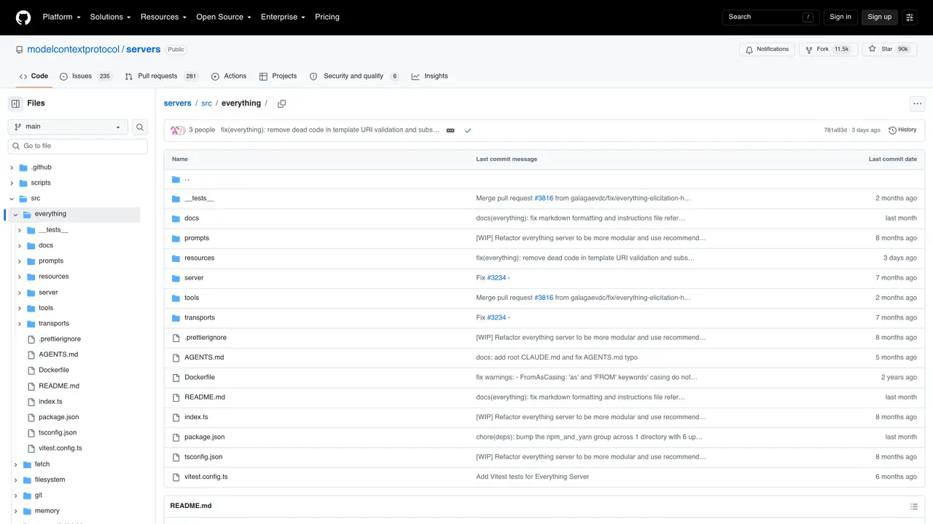
Task: Switch to the Issues tab
Action: click(x=86, y=76)
